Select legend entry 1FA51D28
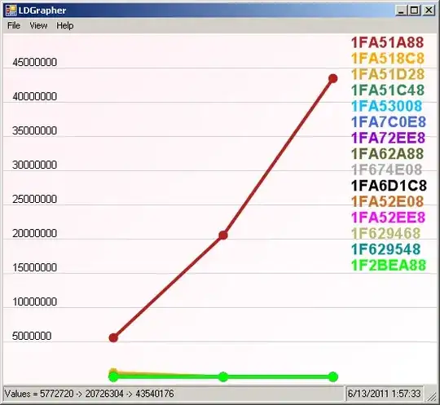440x405 pixels. (x=388, y=74)
